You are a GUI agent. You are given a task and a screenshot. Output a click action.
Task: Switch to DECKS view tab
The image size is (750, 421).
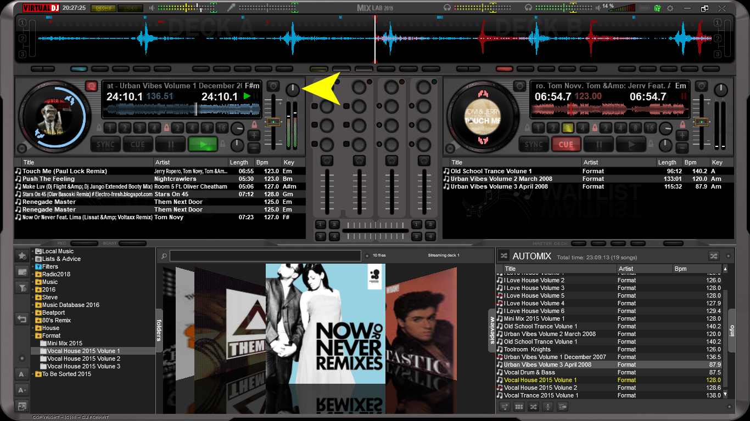(103, 8)
